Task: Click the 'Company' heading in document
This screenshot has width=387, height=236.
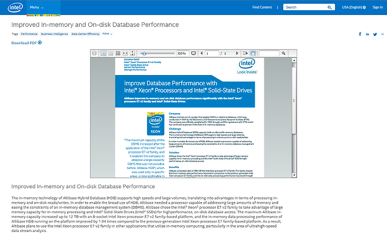Action: (175, 114)
